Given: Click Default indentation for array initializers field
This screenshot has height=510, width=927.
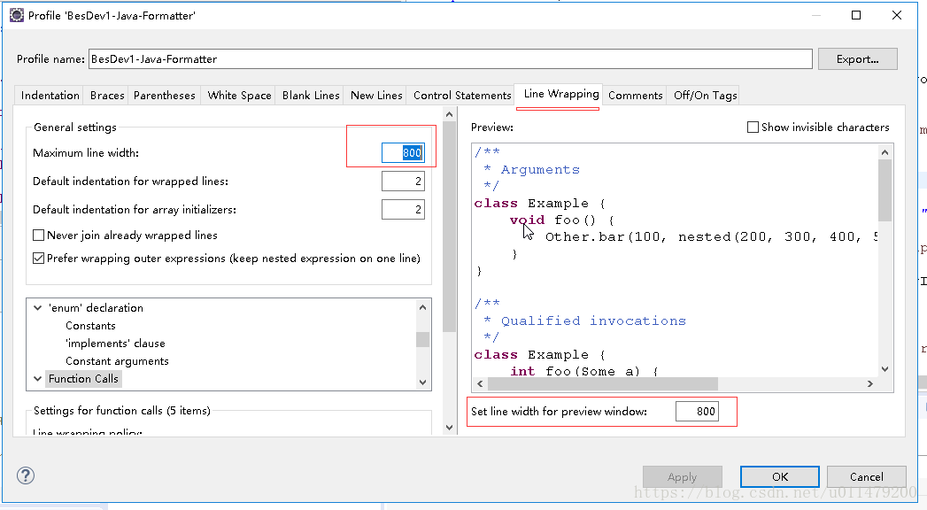Looking at the screenshot, I should pos(403,210).
